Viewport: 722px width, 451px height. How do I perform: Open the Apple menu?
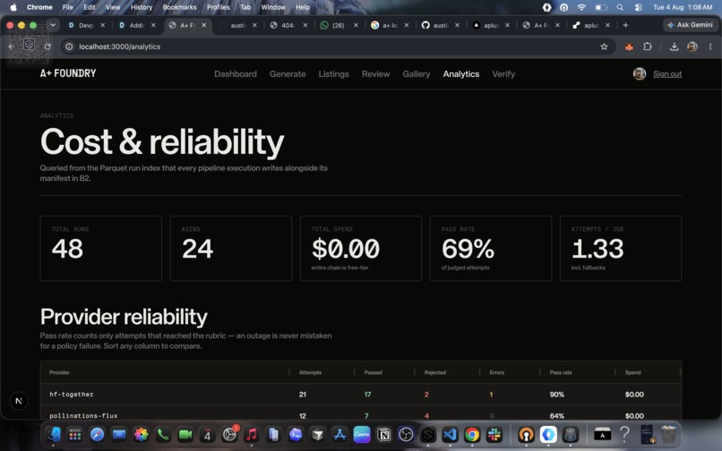pyautogui.click(x=13, y=7)
